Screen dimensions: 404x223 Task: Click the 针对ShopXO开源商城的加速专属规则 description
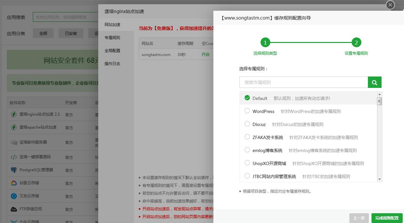pos(328,163)
